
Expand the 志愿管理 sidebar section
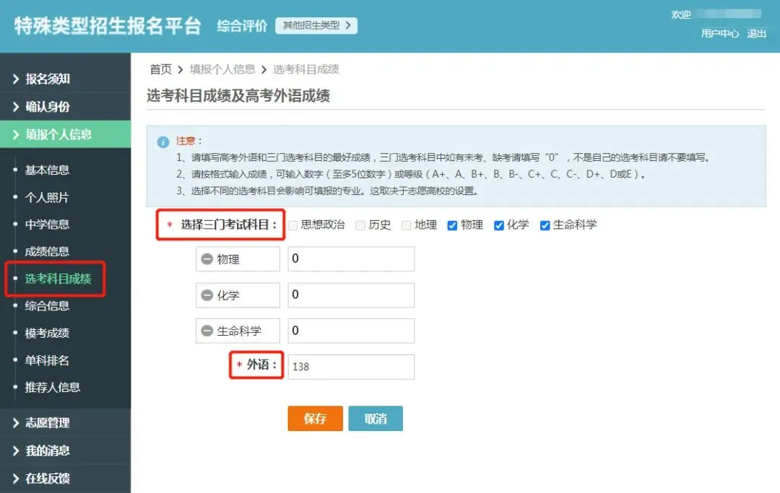tap(48, 423)
